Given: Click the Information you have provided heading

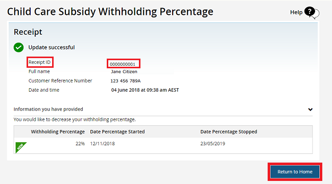Looking at the screenshot, I should pos(49,109).
